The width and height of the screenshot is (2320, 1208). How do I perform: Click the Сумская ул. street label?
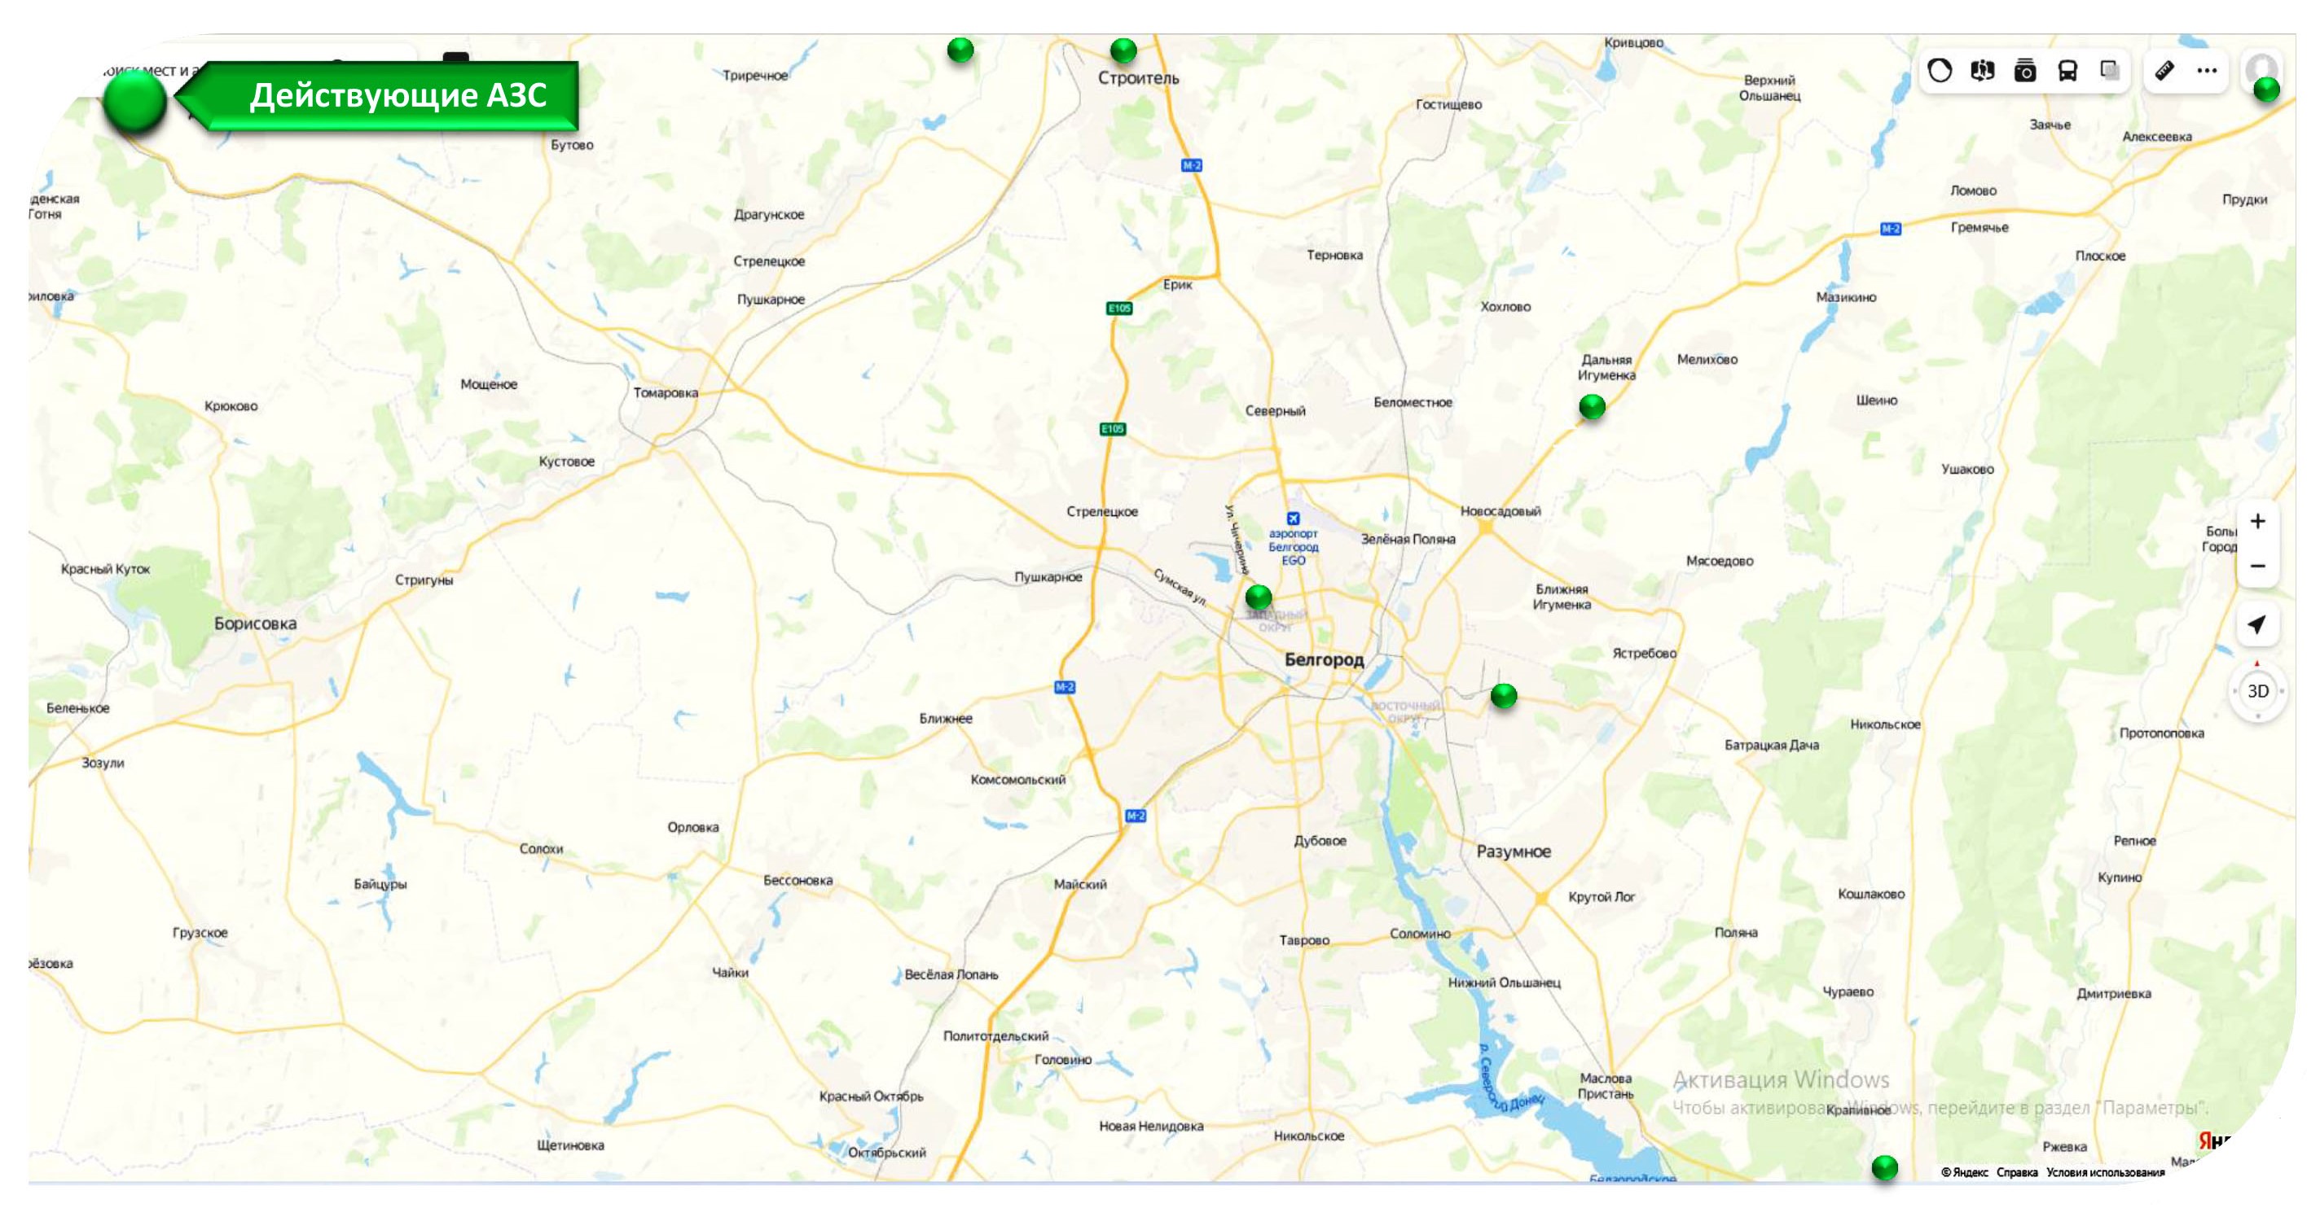(x=1180, y=586)
